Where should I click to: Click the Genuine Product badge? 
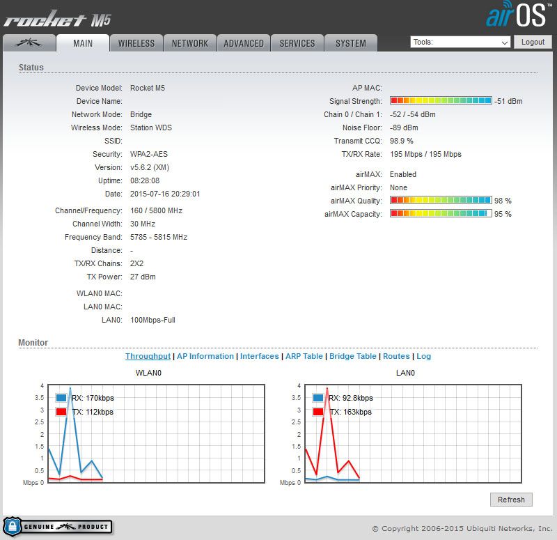(x=58, y=526)
